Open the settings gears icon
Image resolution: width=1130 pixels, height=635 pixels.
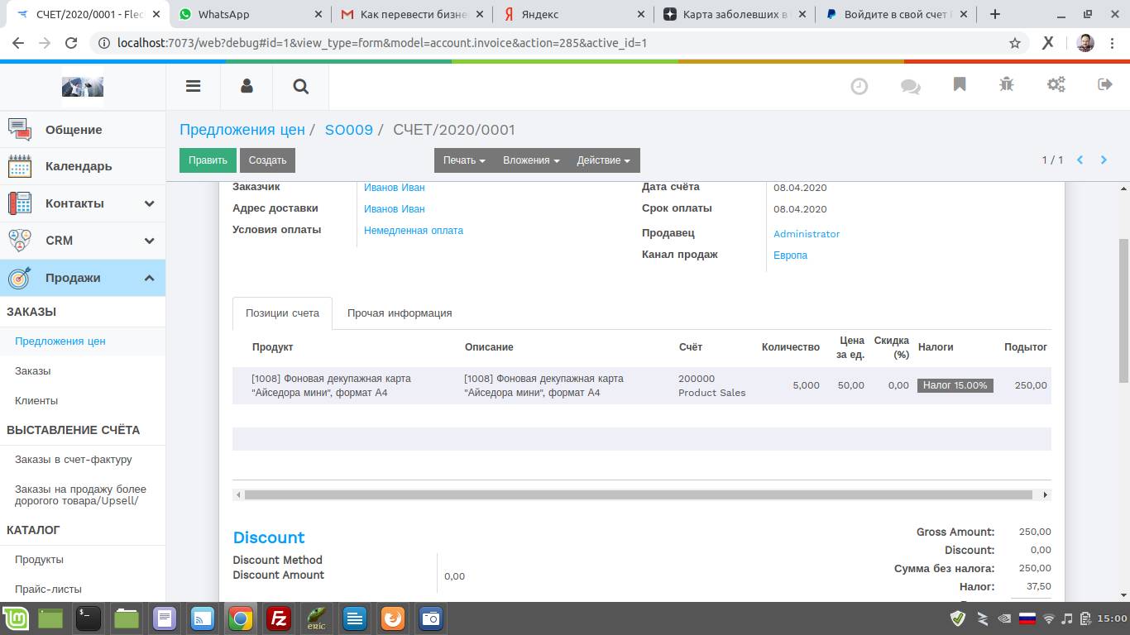(x=1056, y=85)
